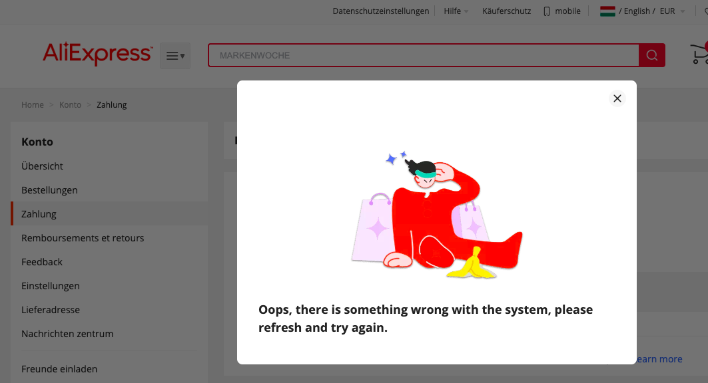Open the shopping cart icon
This screenshot has height=383, width=708.
[699, 55]
